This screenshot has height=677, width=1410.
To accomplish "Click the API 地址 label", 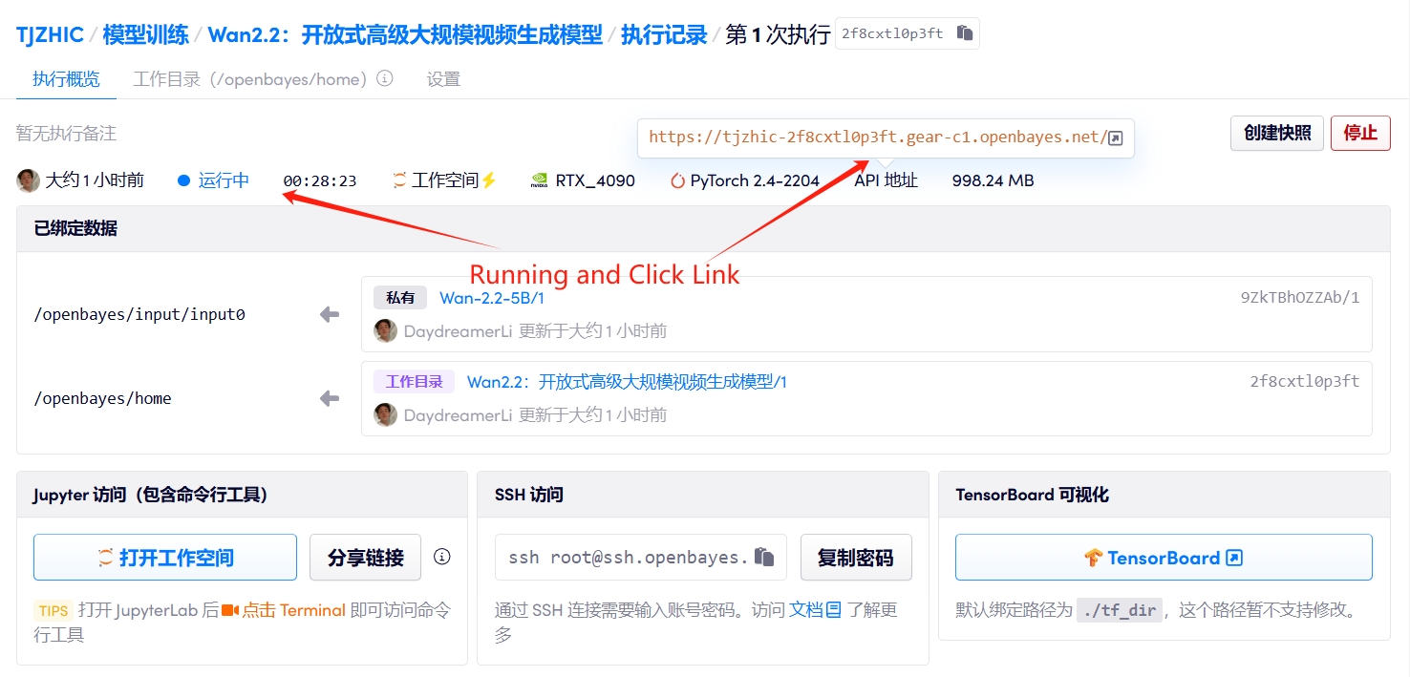I will (886, 180).
